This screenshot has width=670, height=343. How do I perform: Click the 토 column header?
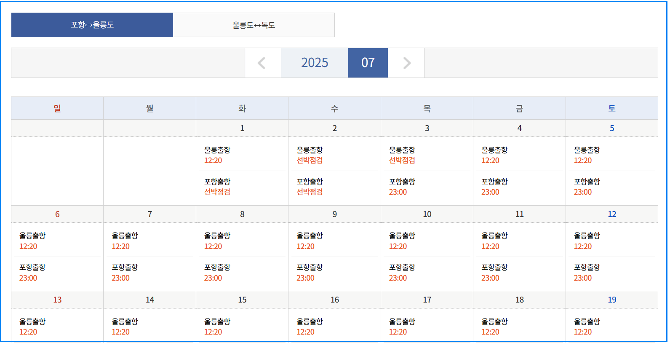click(612, 108)
